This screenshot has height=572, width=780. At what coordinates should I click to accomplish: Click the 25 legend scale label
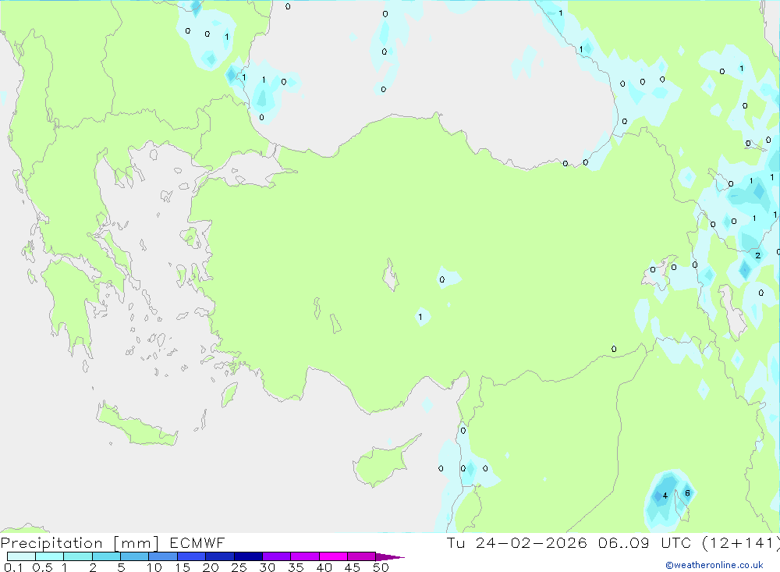pyautogui.click(x=239, y=567)
